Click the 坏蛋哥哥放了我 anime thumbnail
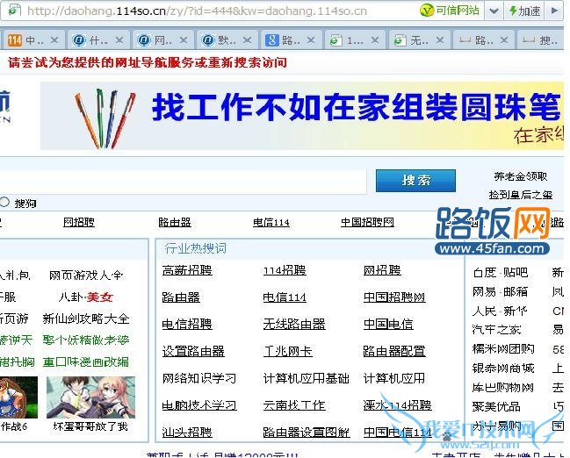This screenshot has height=458, width=570. tap(90, 397)
